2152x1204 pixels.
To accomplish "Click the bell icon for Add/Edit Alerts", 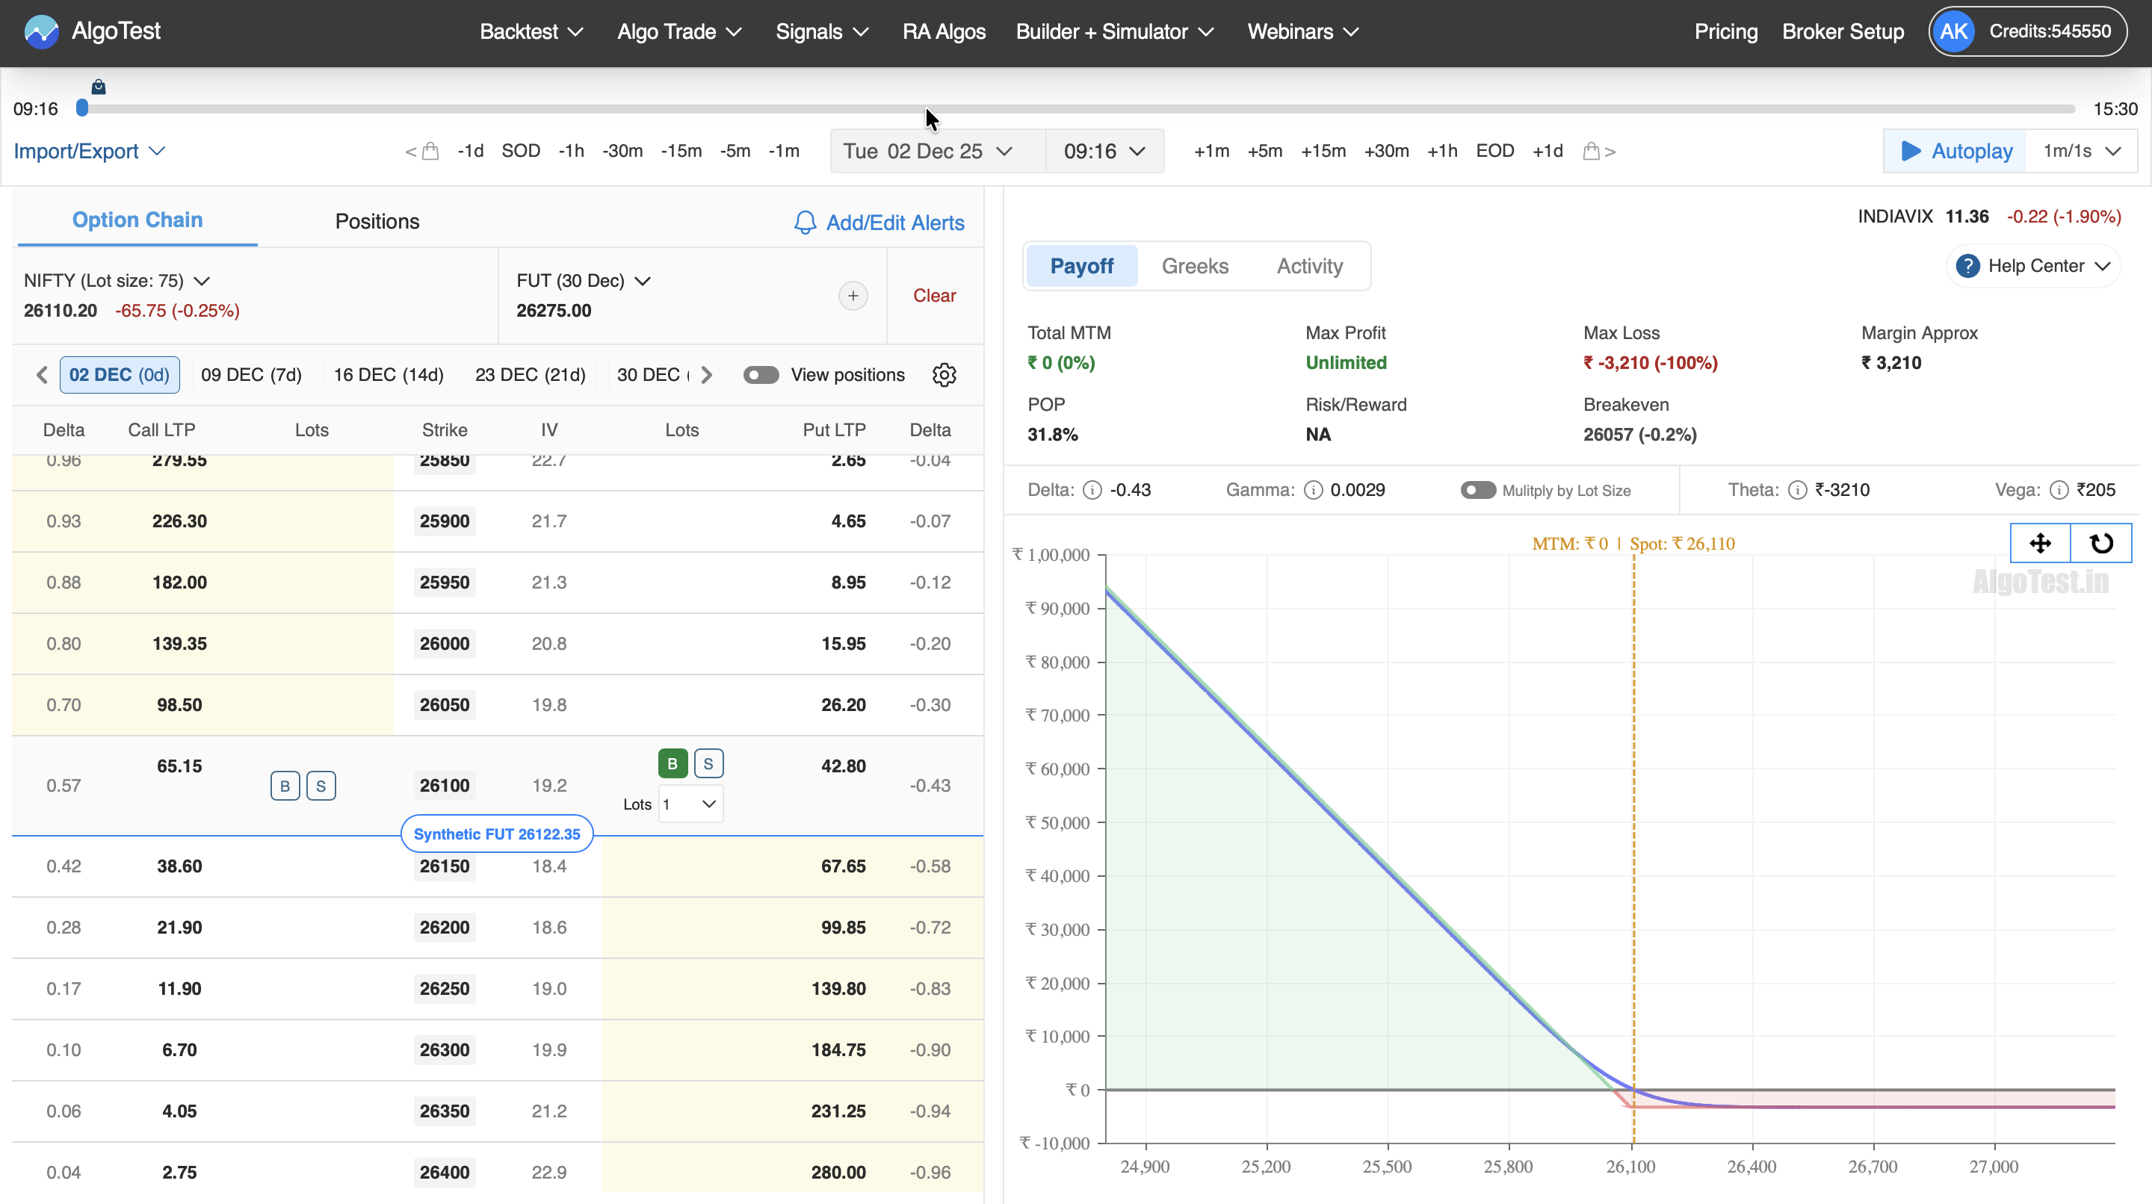I will click(x=805, y=222).
